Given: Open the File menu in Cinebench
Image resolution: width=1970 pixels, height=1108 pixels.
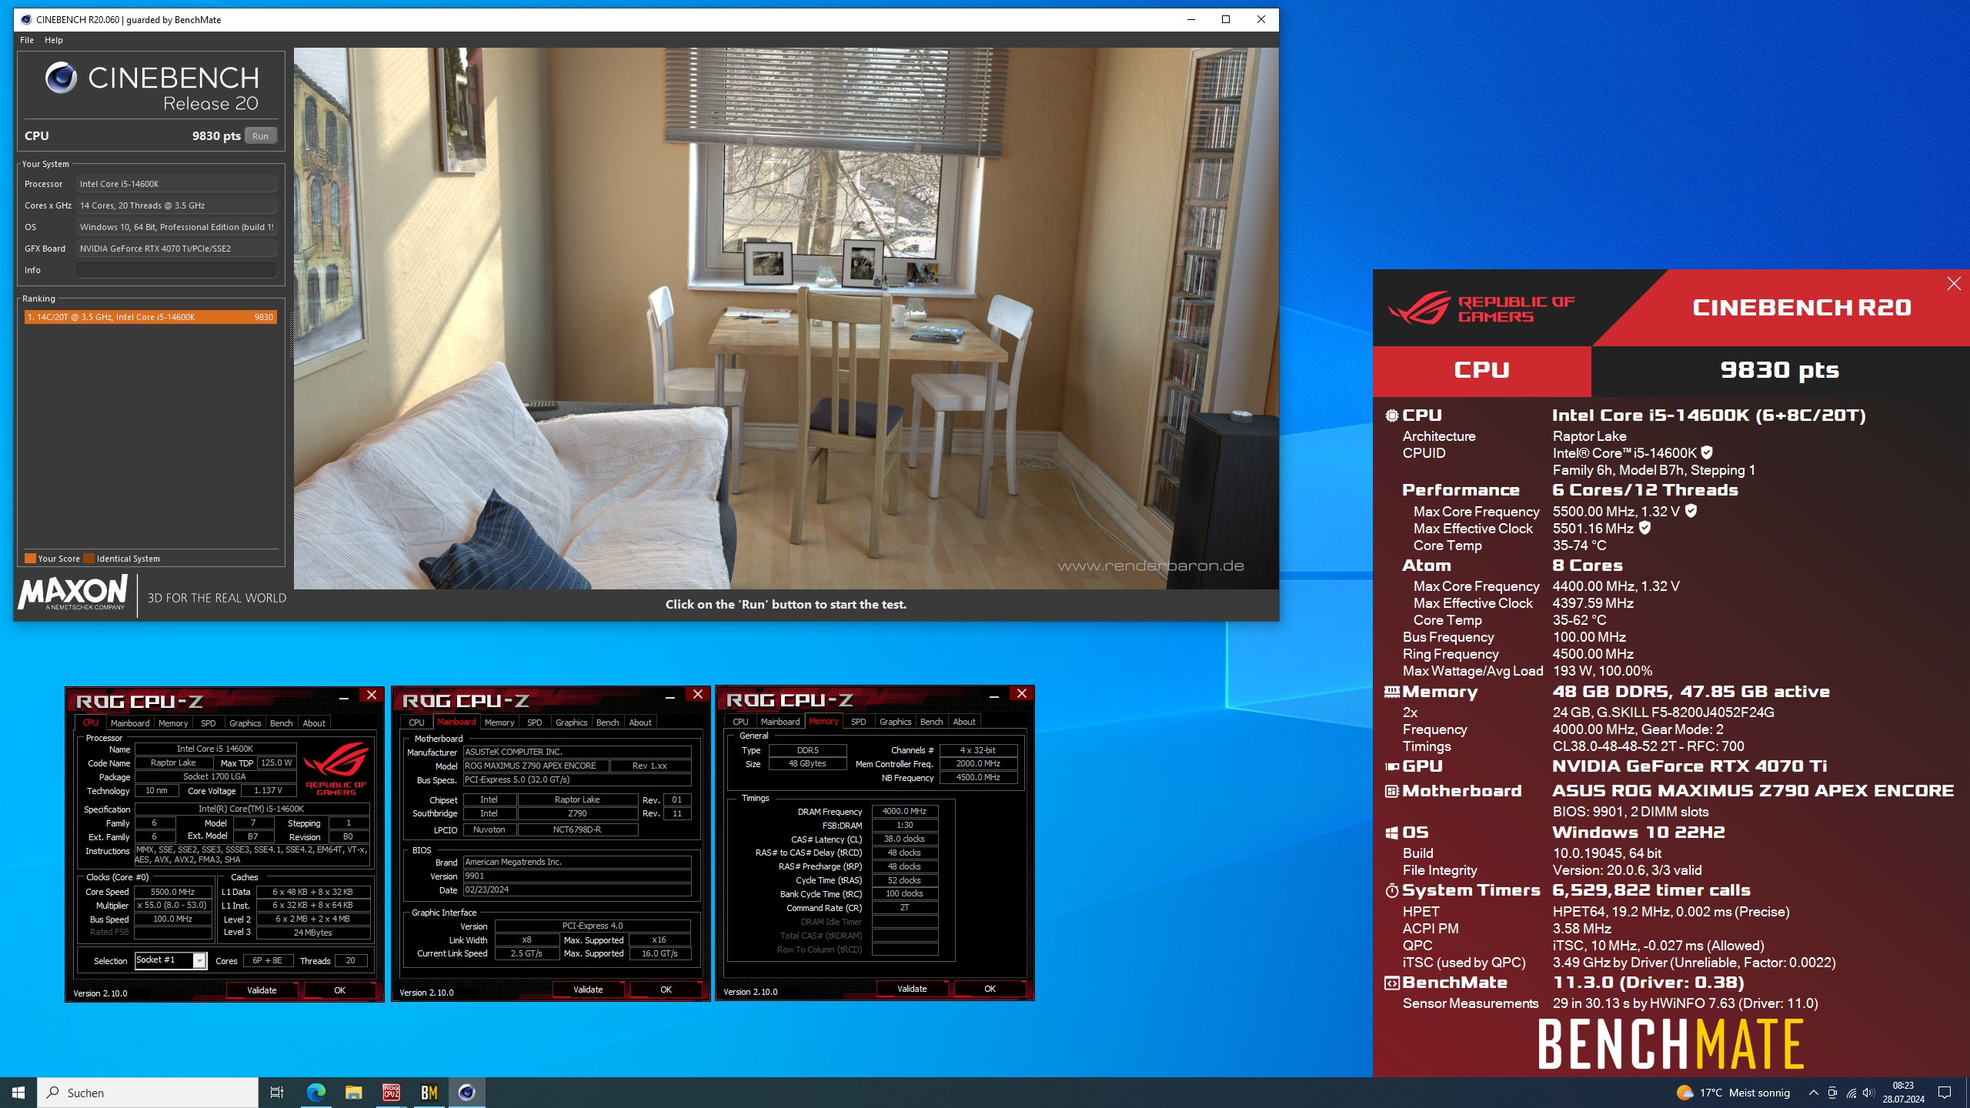Looking at the screenshot, I should coord(27,40).
